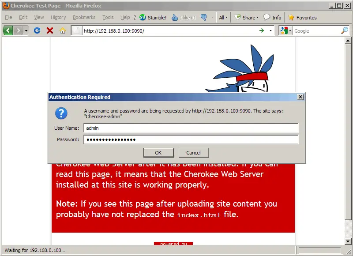The image size is (353, 256).
Task: Open the History menu
Action: tap(58, 17)
